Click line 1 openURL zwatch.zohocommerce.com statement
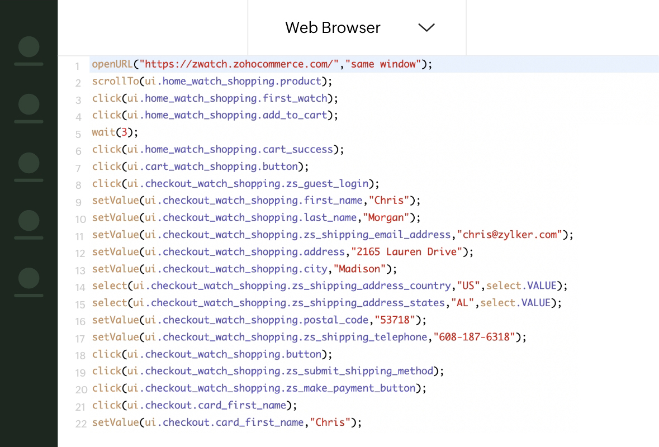Viewport: 659px width, 447px height. (262, 64)
